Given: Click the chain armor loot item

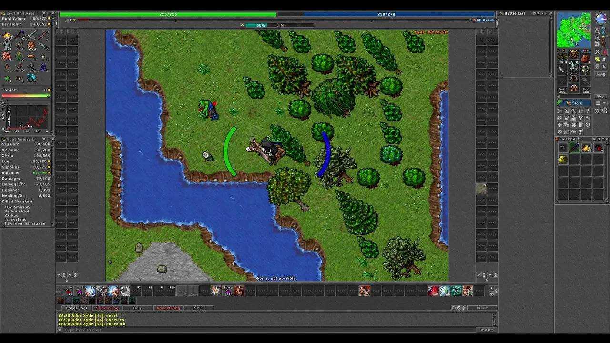Looking at the screenshot, I should tap(7, 45).
